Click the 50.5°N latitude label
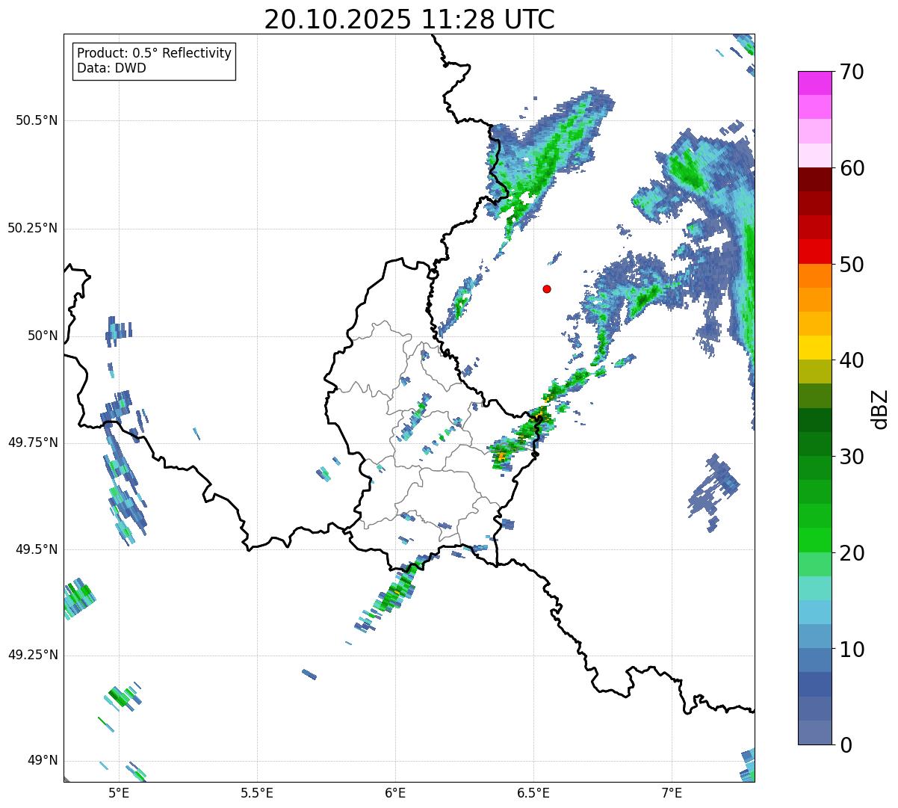This screenshot has width=898, height=808. [x=37, y=120]
